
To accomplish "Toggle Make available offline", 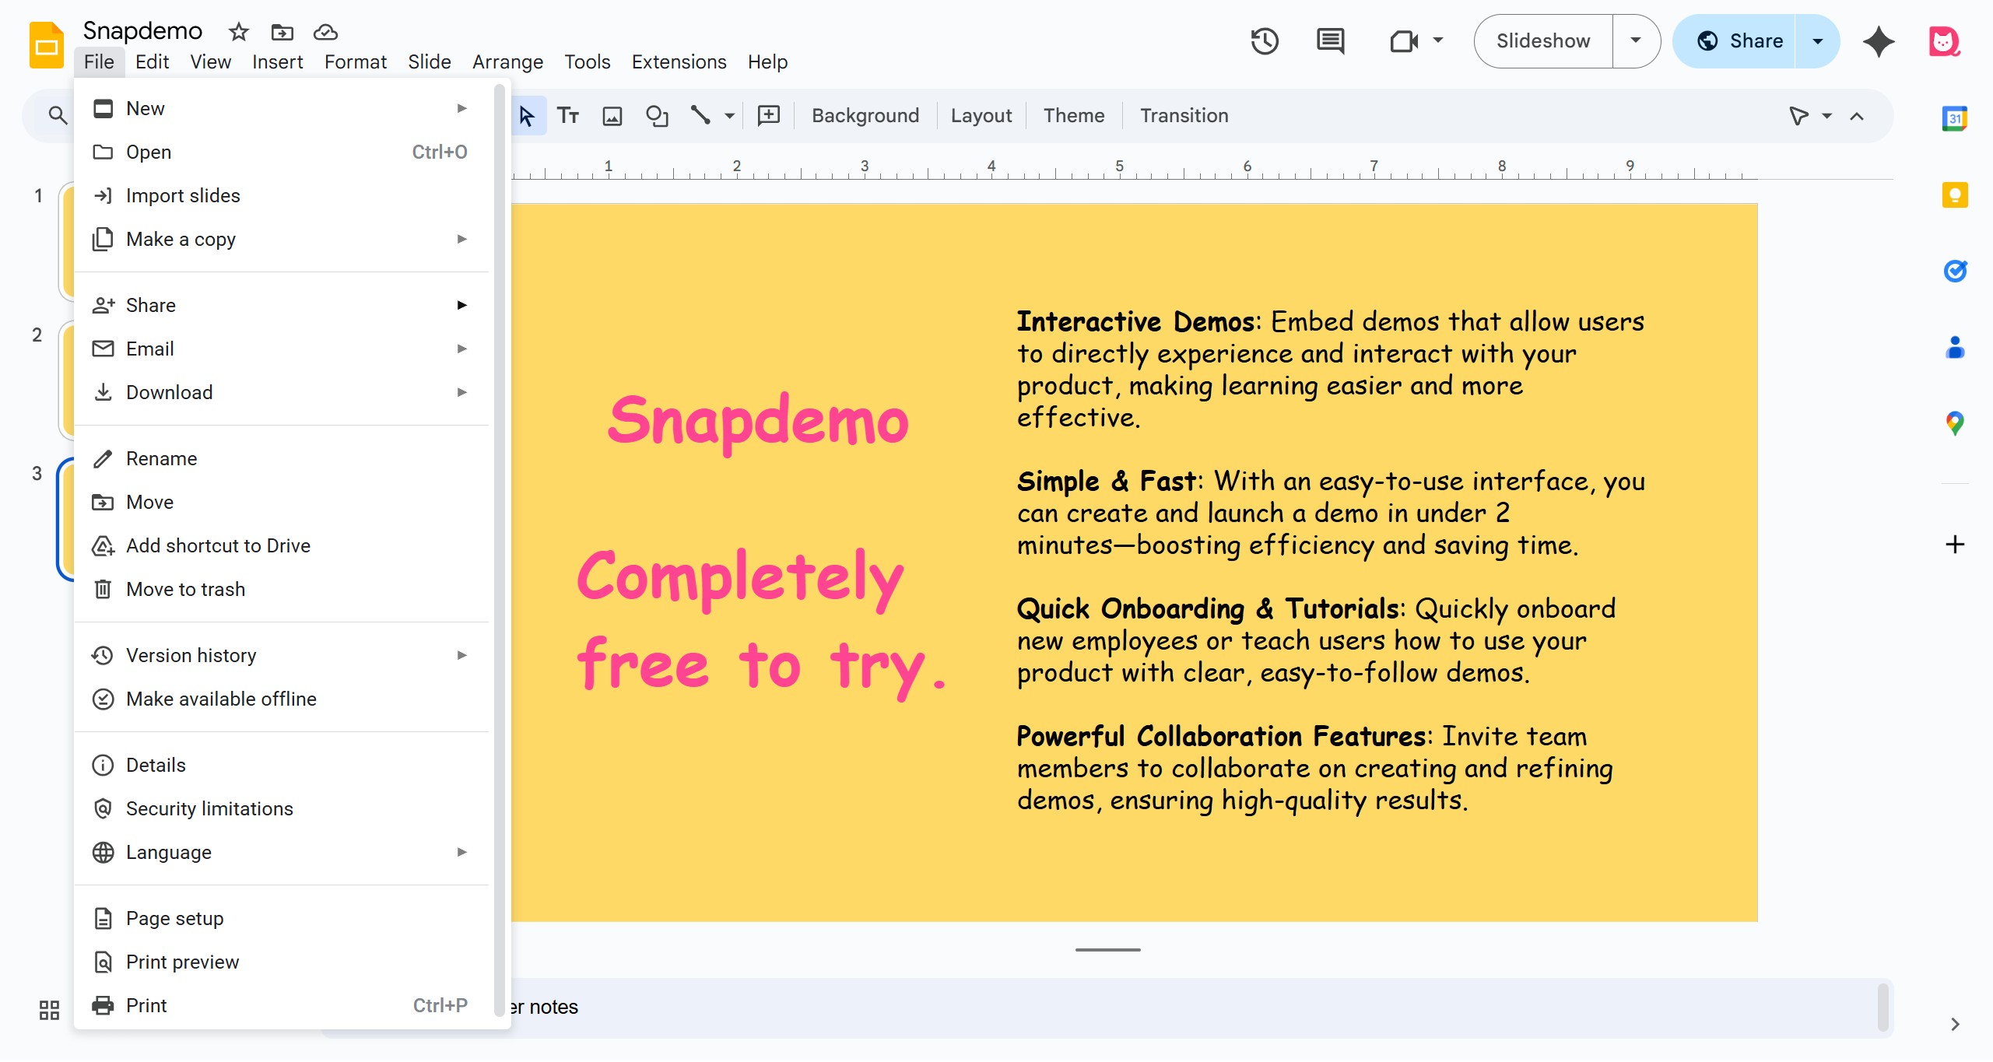I will click(281, 699).
